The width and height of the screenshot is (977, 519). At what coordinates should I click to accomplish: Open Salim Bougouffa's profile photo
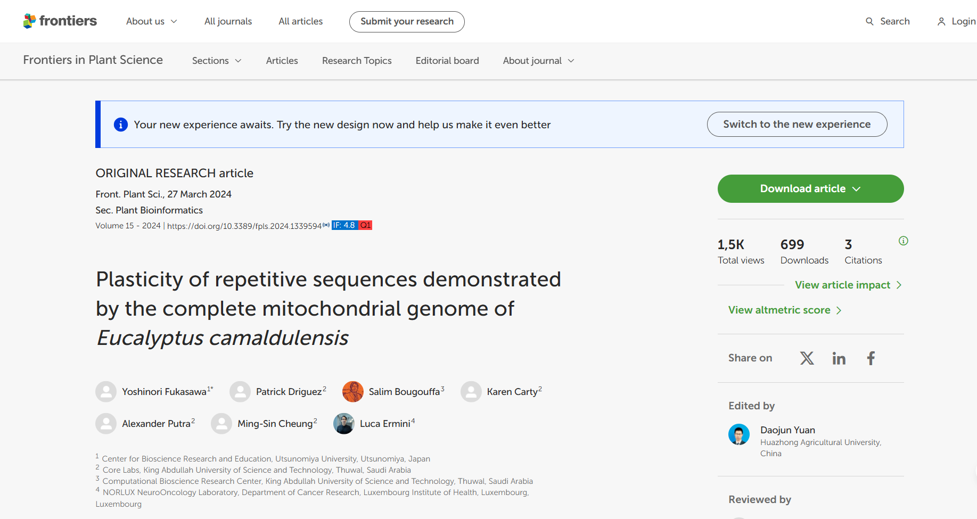[x=352, y=392]
